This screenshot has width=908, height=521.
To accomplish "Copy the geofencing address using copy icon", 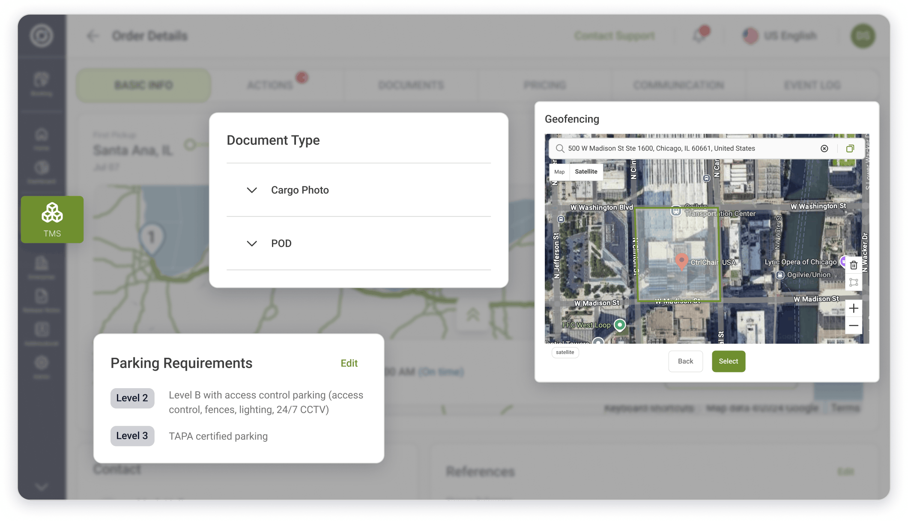I will 850,148.
